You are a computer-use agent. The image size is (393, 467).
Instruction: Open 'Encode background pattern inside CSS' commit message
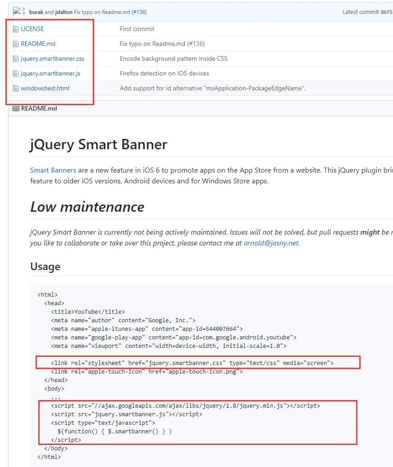[x=173, y=58]
